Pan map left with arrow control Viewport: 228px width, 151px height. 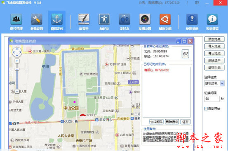(14, 52)
